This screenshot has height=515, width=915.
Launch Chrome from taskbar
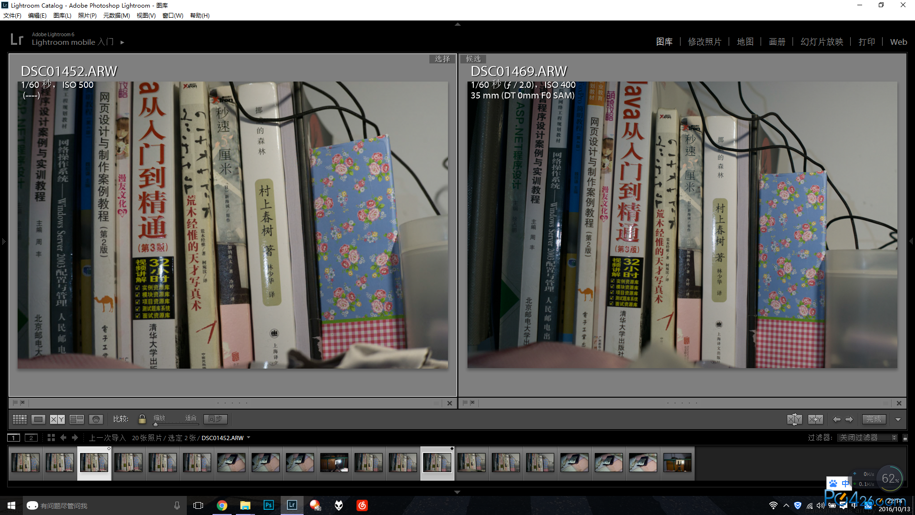(x=222, y=505)
